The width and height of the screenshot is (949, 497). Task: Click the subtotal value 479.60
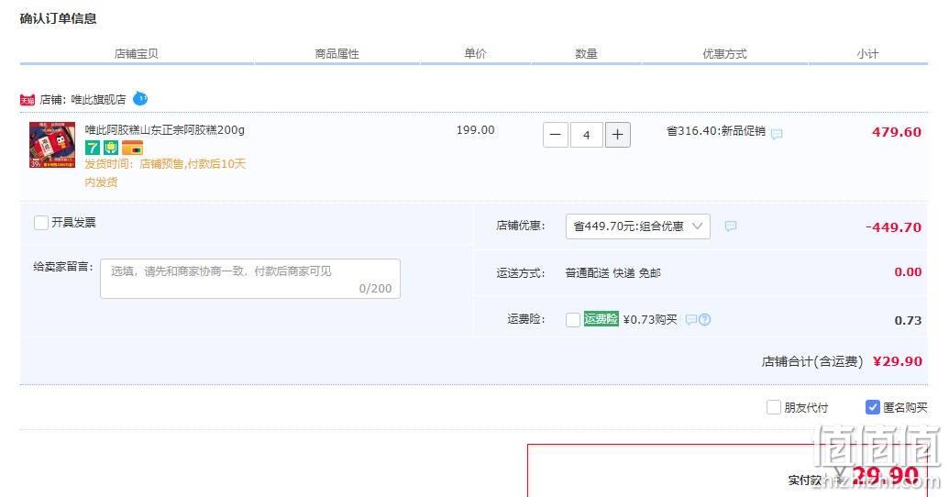(x=897, y=132)
